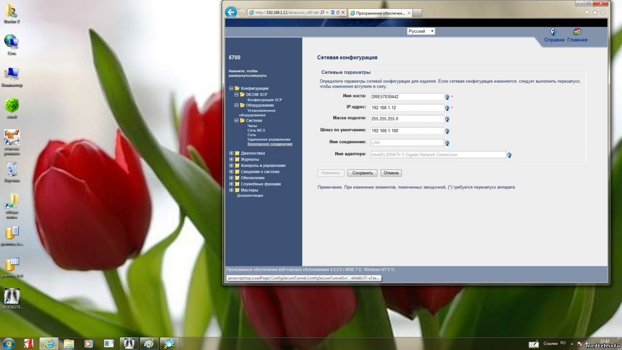Open the Корзина recycle bin desktop icon
Image resolution: width=622 pixels, height=350 pixels.
pos(12,169)
